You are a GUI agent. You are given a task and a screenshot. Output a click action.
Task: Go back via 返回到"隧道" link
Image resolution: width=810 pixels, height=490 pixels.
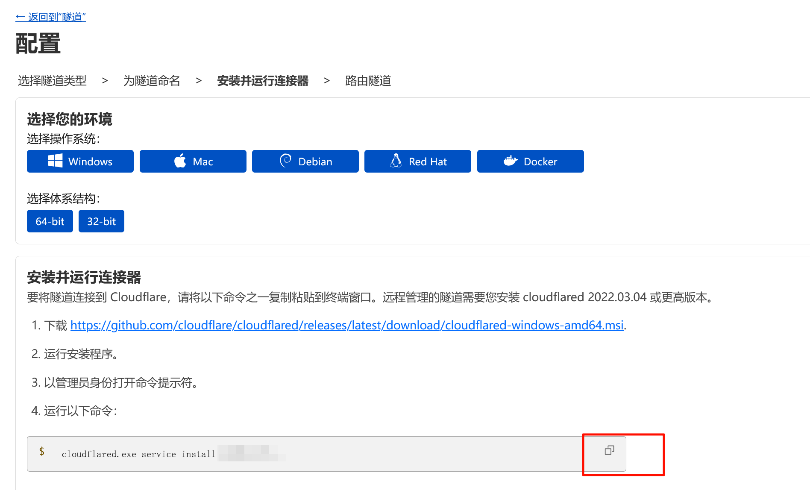point(50,17)
